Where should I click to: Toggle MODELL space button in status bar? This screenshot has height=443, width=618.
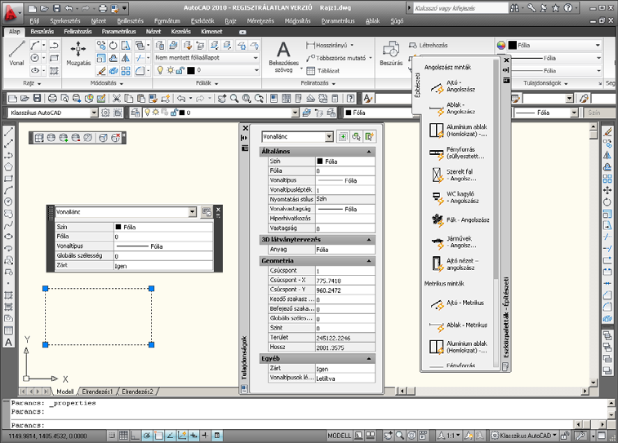[339, 436]
